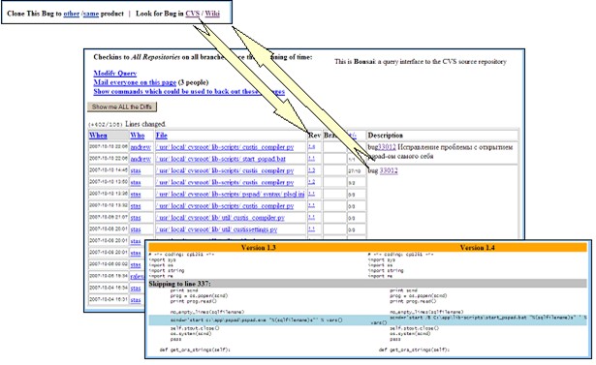Open stas link in the plsql.ini row

click(x=136, y=194)
